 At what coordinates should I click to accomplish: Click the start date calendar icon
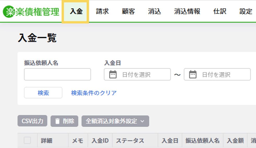click(113, 75)
